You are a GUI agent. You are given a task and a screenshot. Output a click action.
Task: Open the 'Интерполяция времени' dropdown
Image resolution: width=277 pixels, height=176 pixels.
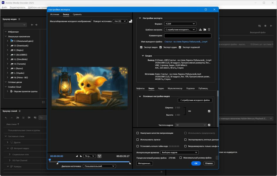pyautogui.click(x=180, y=153)
